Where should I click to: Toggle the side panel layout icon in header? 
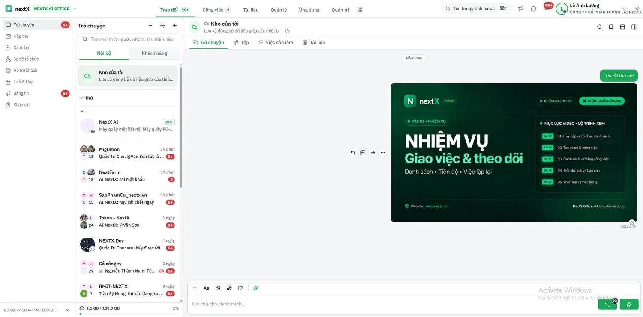click(634, 27)
